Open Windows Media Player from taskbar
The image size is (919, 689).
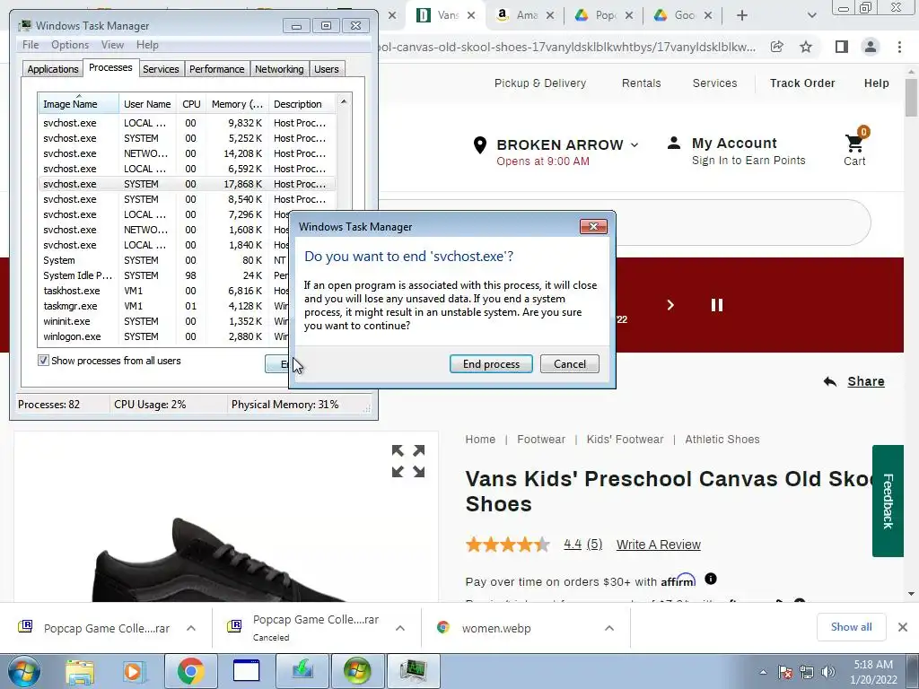134,671
